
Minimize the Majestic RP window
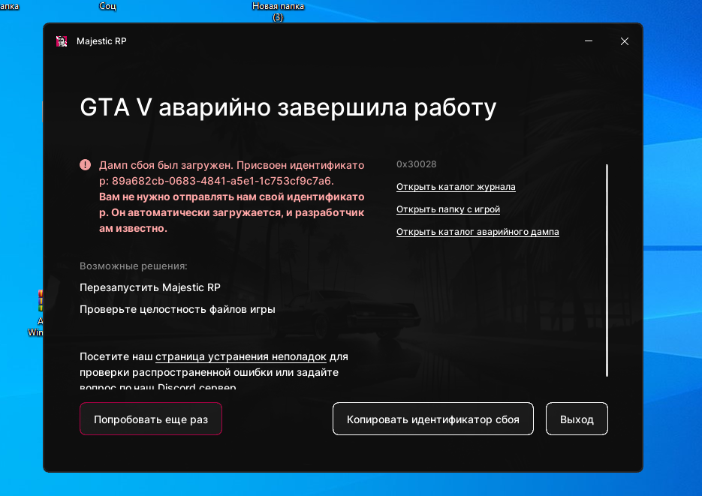589,41
